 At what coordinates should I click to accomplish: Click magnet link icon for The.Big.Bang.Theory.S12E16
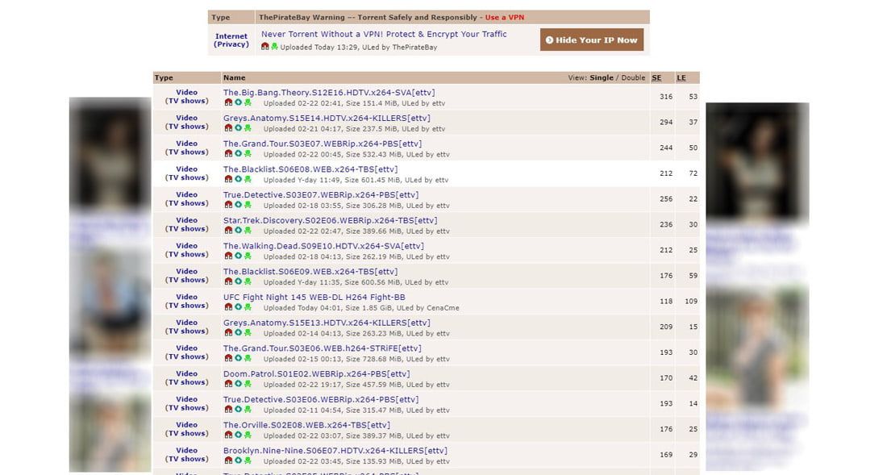coord(228,102)
